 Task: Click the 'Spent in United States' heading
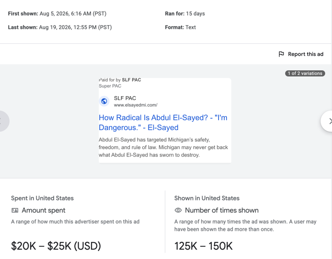(42, 198)
